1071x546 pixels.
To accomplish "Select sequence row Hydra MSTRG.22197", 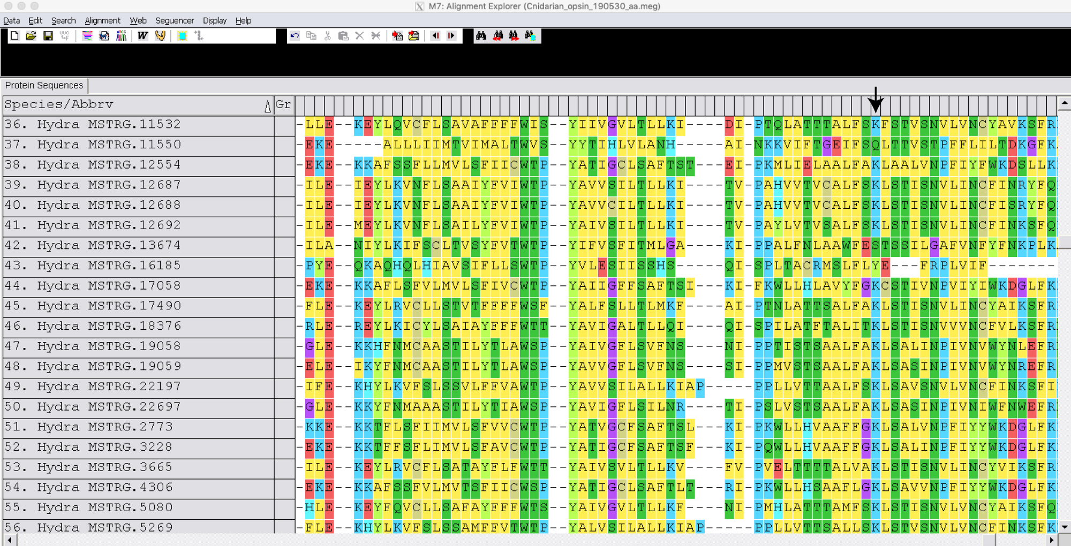I will pyautogui.click(x=138, y=388).
